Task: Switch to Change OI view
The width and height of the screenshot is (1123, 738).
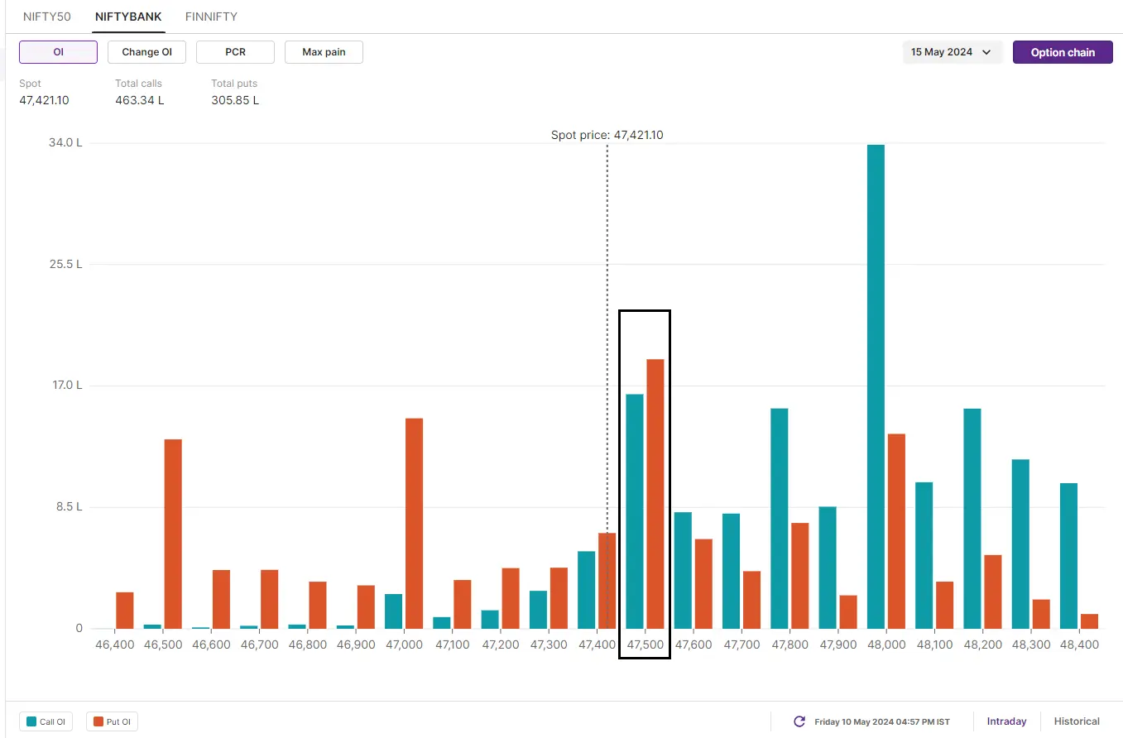Action: pyautogui.click(x=146, y=52)
